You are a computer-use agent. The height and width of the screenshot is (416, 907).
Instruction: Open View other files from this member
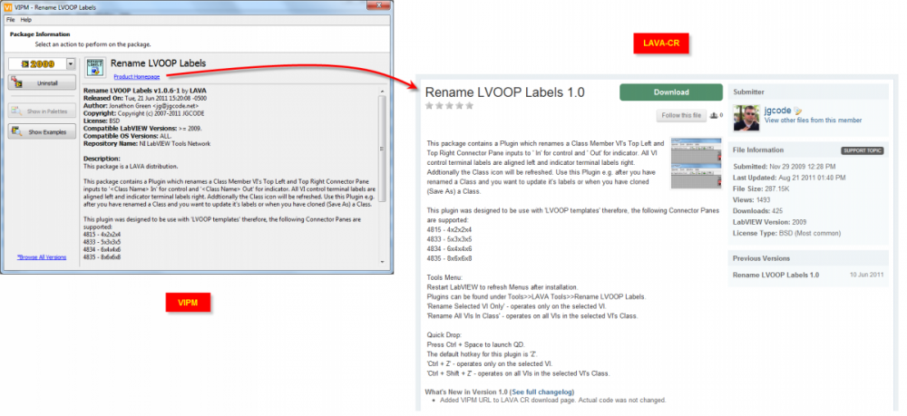tap(813, 121)
